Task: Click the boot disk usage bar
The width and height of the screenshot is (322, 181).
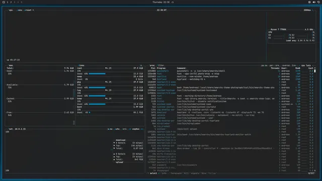Action: pos(90,113)
